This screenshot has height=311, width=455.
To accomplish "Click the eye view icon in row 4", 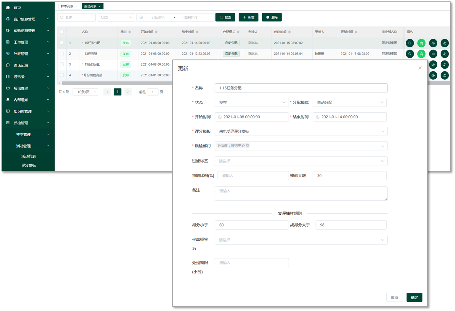I will click(x=433, y=75).
